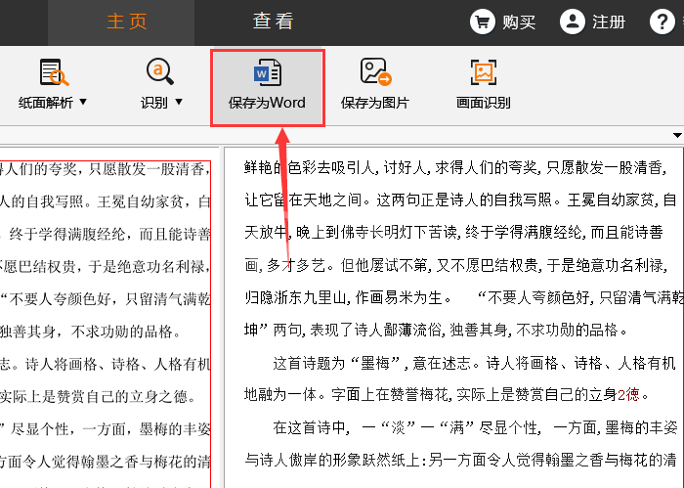684x488 pixels.
Task: Click the 画面识别 screen capture icon
Action: pyautogui.click(x=484, y=72)
